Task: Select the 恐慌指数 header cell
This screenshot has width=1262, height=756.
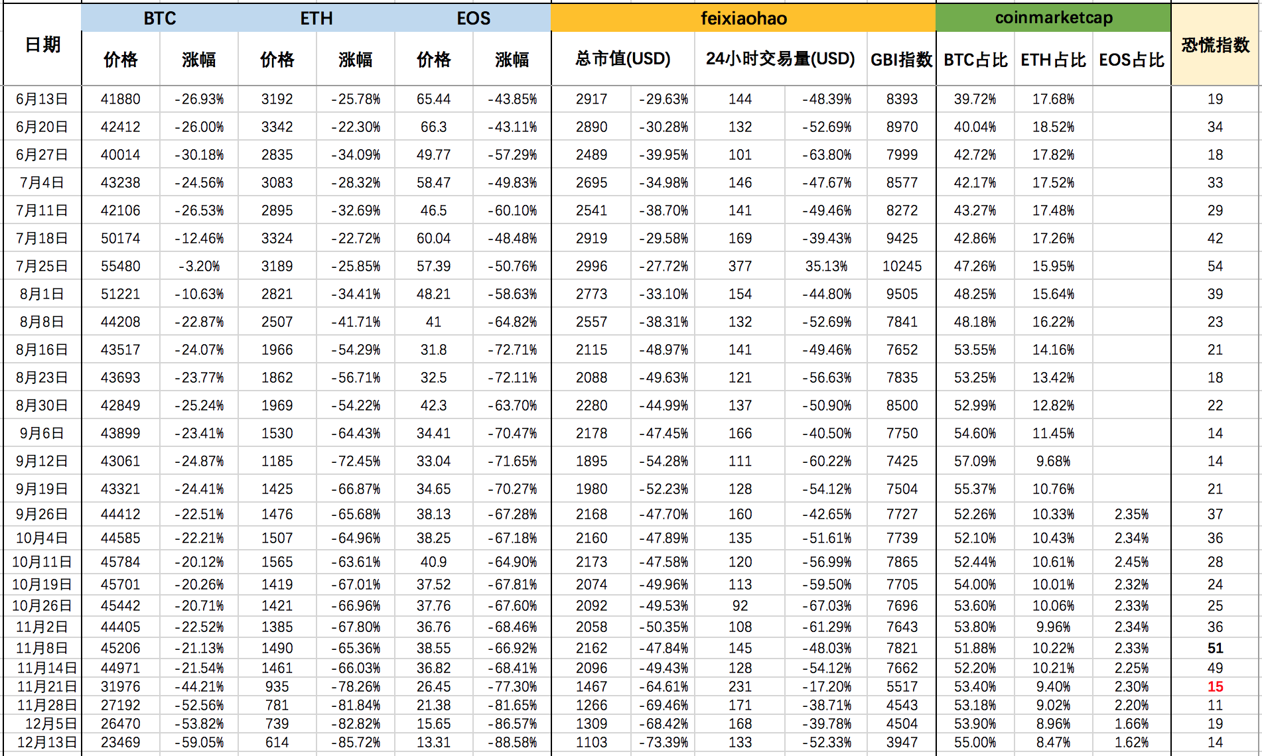Action: (x=1215, y=44)
